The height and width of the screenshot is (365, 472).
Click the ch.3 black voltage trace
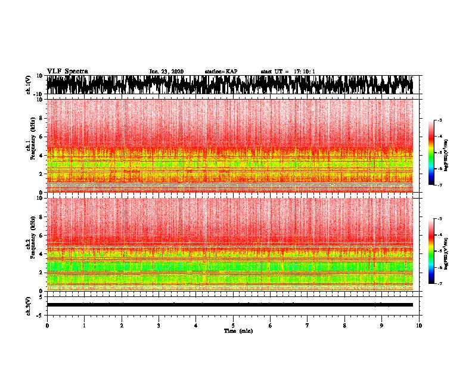pyautogui.click(x=229, y=305)
